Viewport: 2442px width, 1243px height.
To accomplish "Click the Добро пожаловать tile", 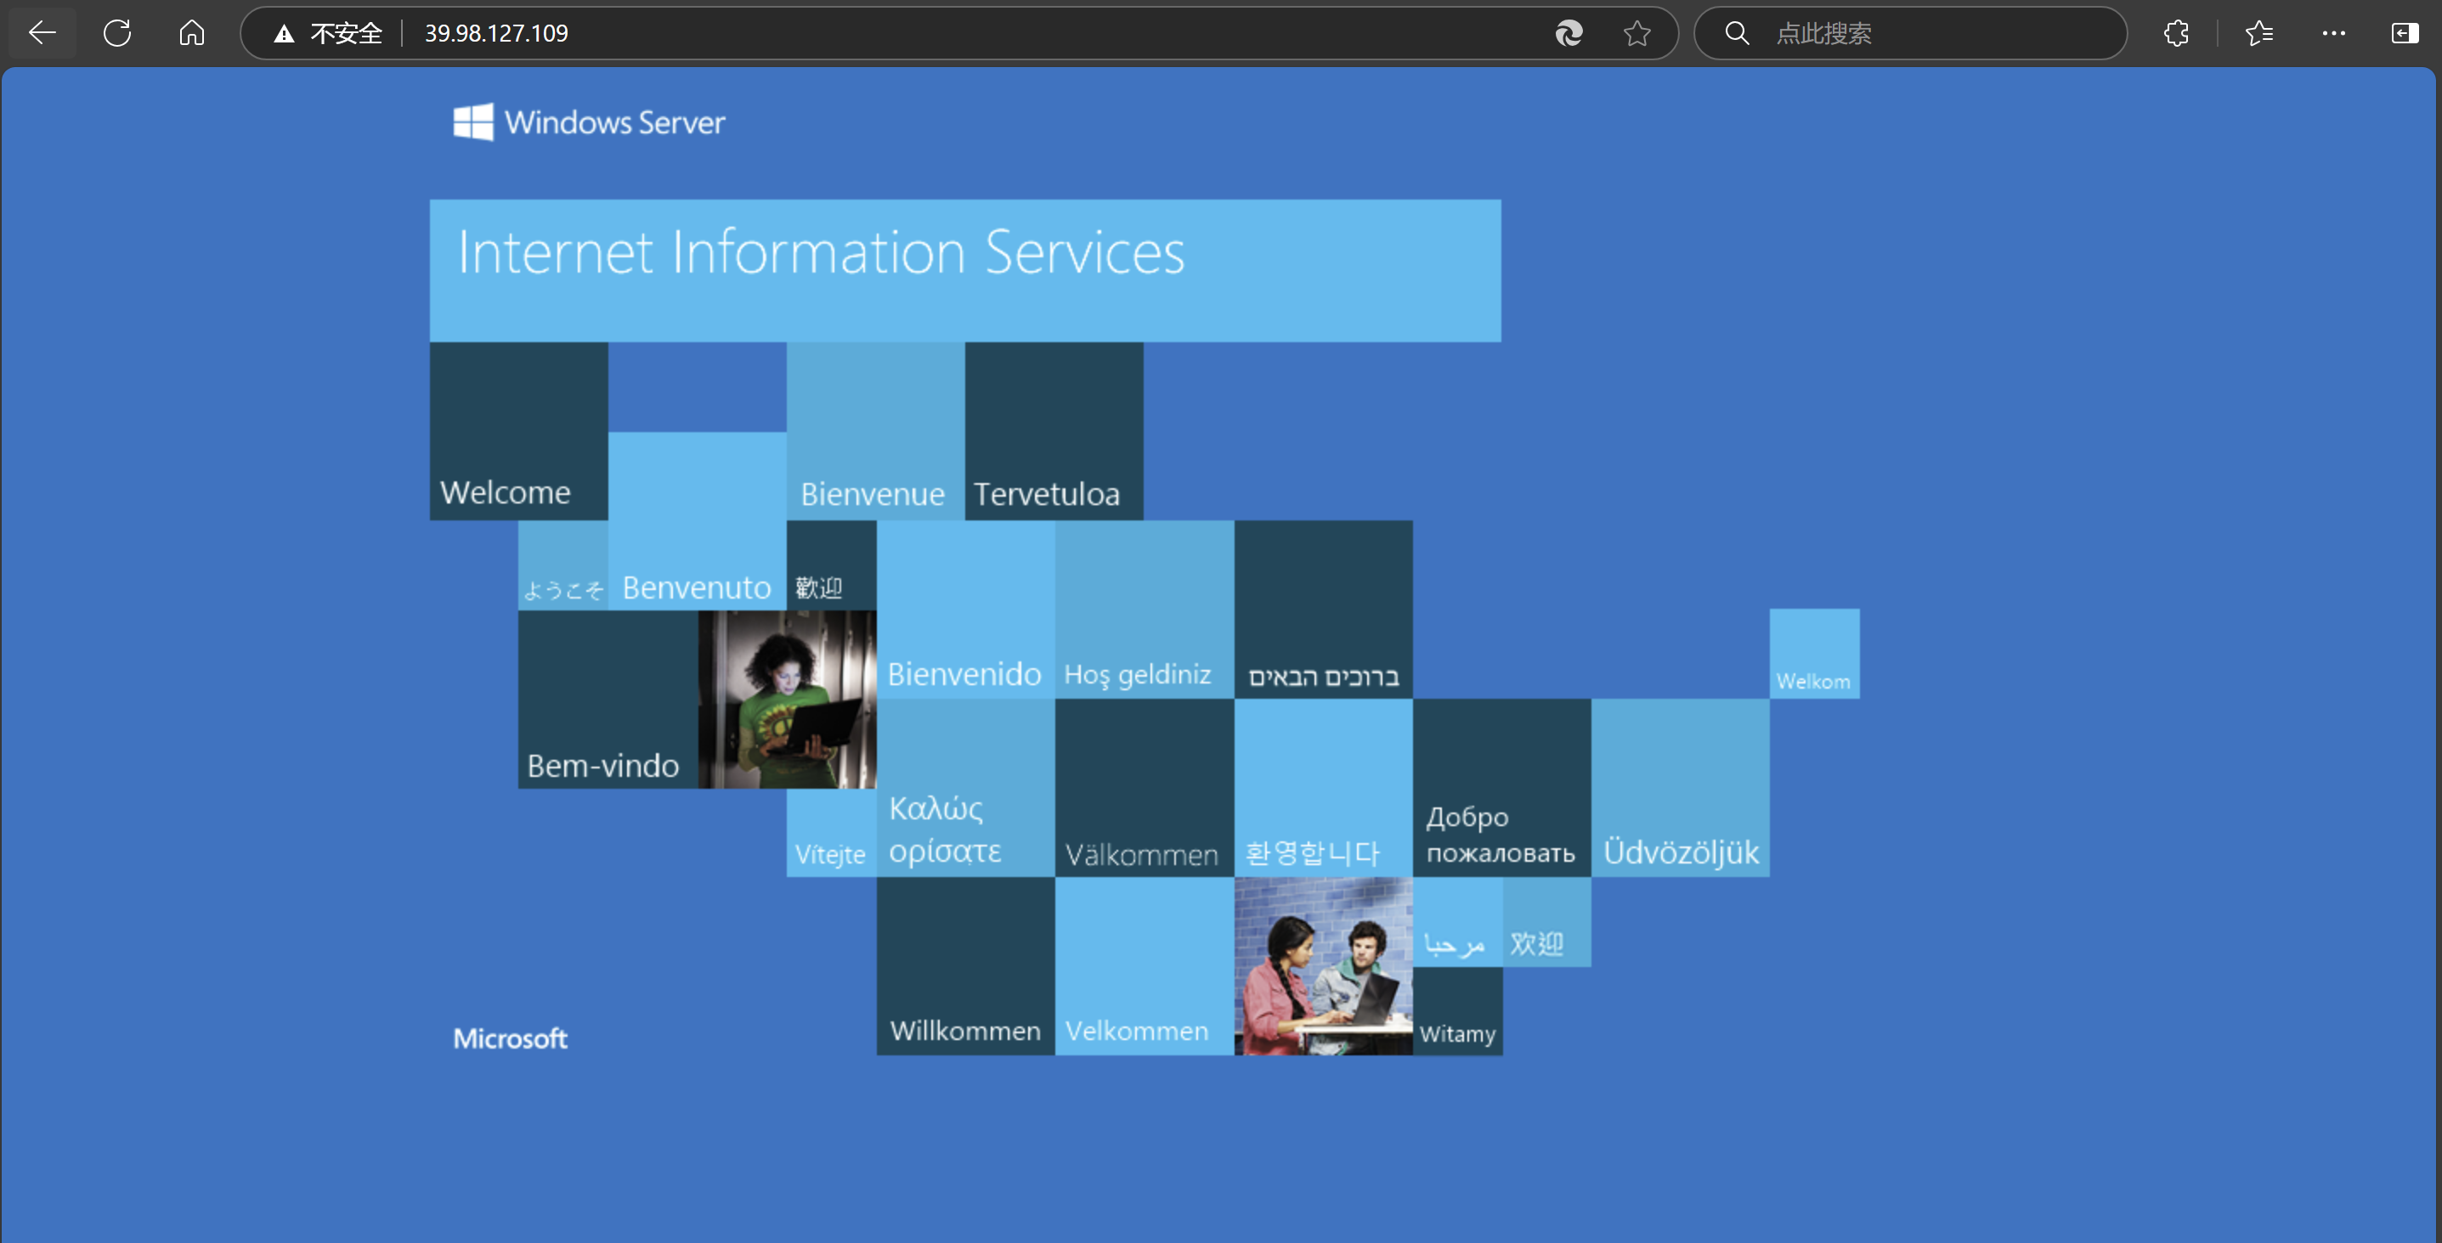I will tap(1501, 788).
